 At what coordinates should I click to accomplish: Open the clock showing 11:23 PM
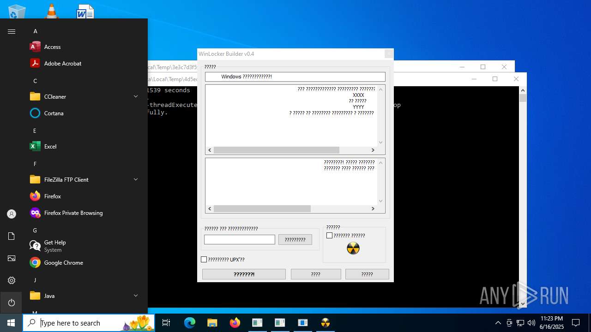pyautogui.click(x=552, y=323)
